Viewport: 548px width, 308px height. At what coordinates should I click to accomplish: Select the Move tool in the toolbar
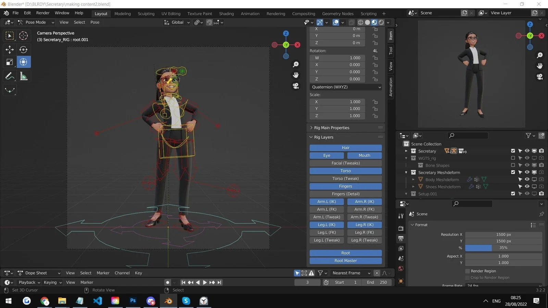click(x=9, y=50)
